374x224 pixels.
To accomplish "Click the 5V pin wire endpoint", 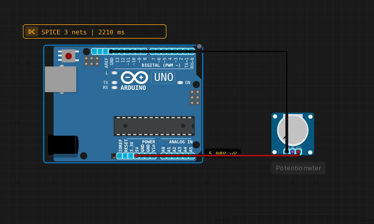I will coord(136,156).
